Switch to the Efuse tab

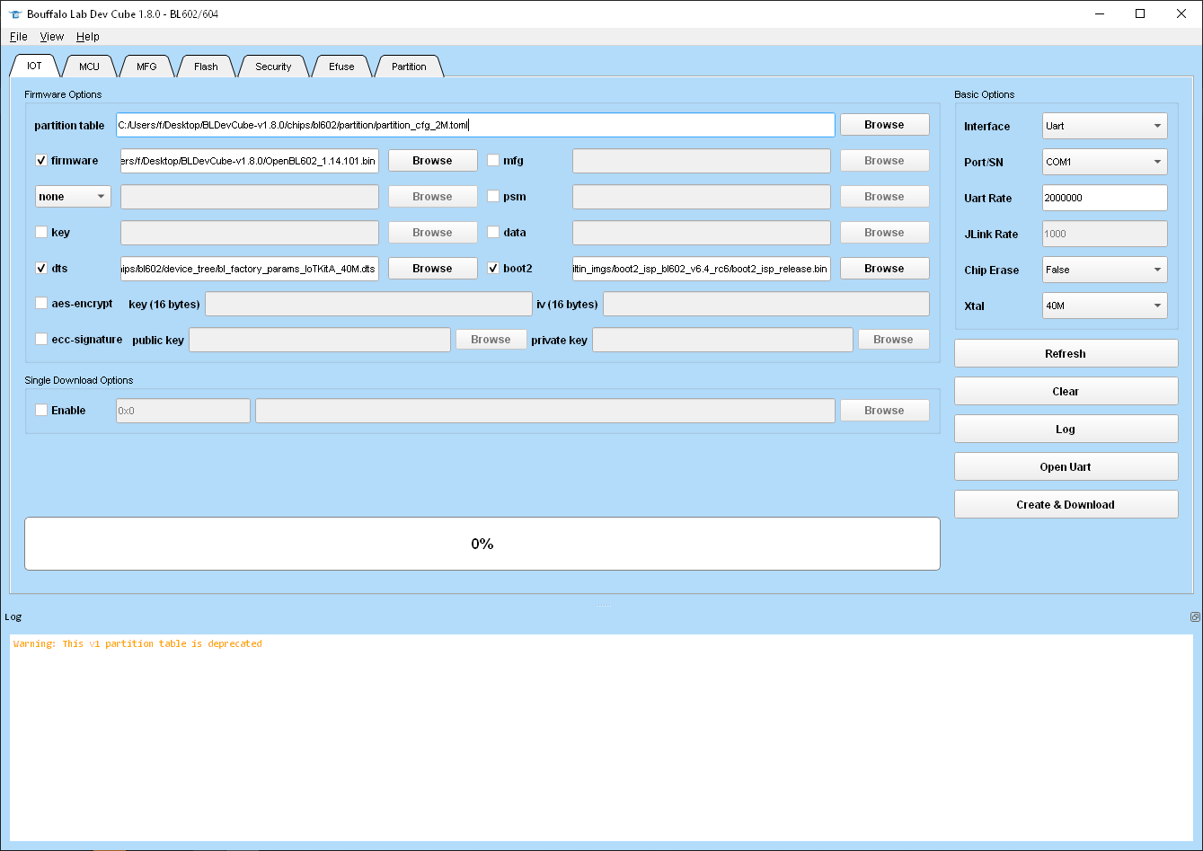(341, 66)
